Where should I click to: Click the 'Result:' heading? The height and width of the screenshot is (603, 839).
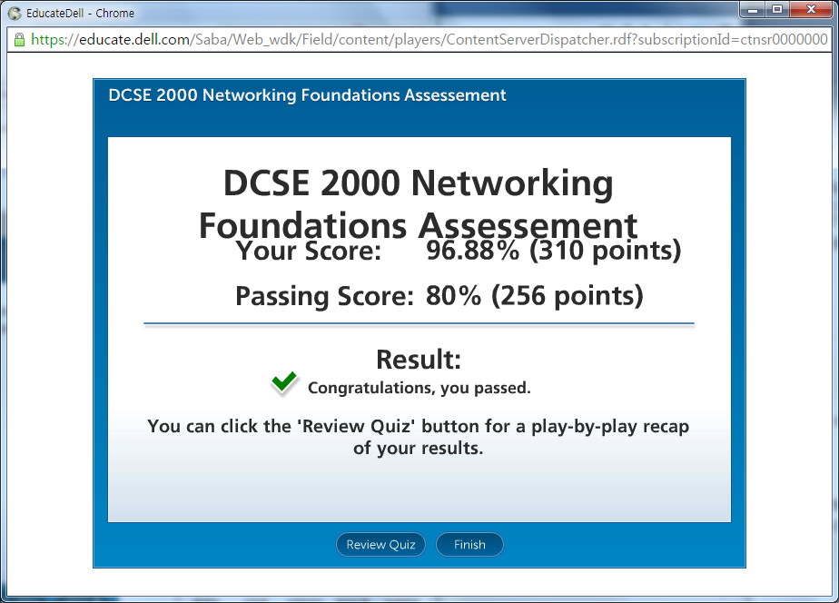(419, 360)
